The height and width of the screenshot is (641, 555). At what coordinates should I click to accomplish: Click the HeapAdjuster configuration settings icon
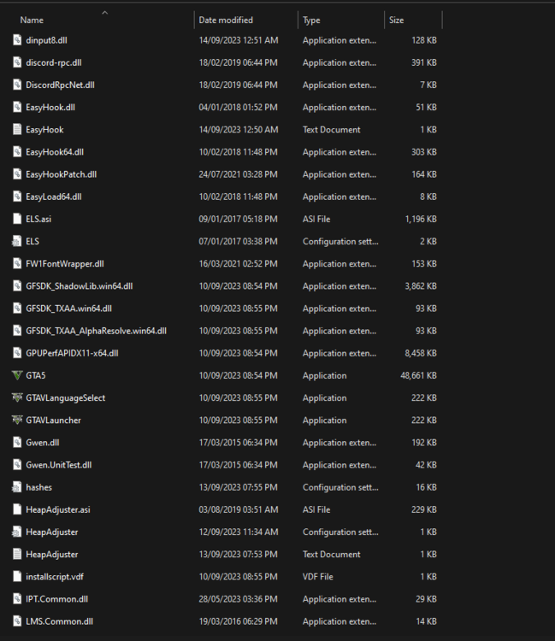point(17,532)
